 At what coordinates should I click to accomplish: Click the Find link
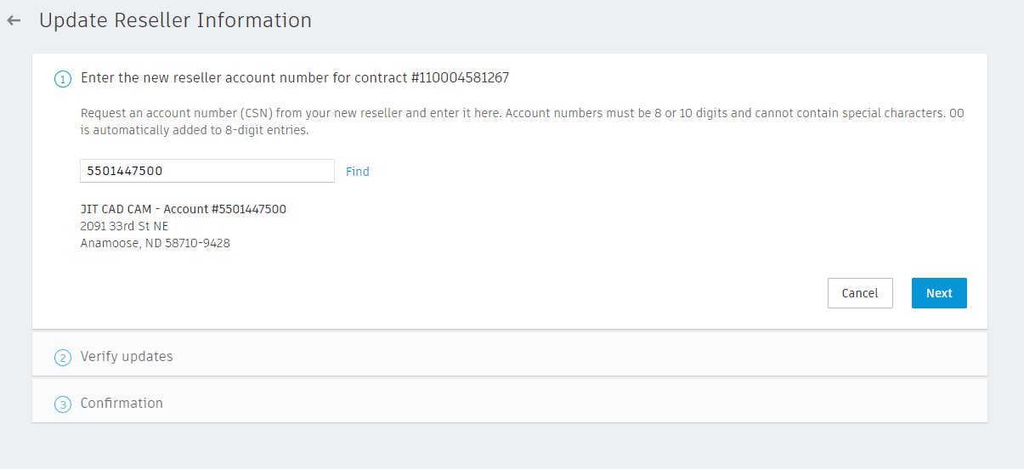coord(357,172)
